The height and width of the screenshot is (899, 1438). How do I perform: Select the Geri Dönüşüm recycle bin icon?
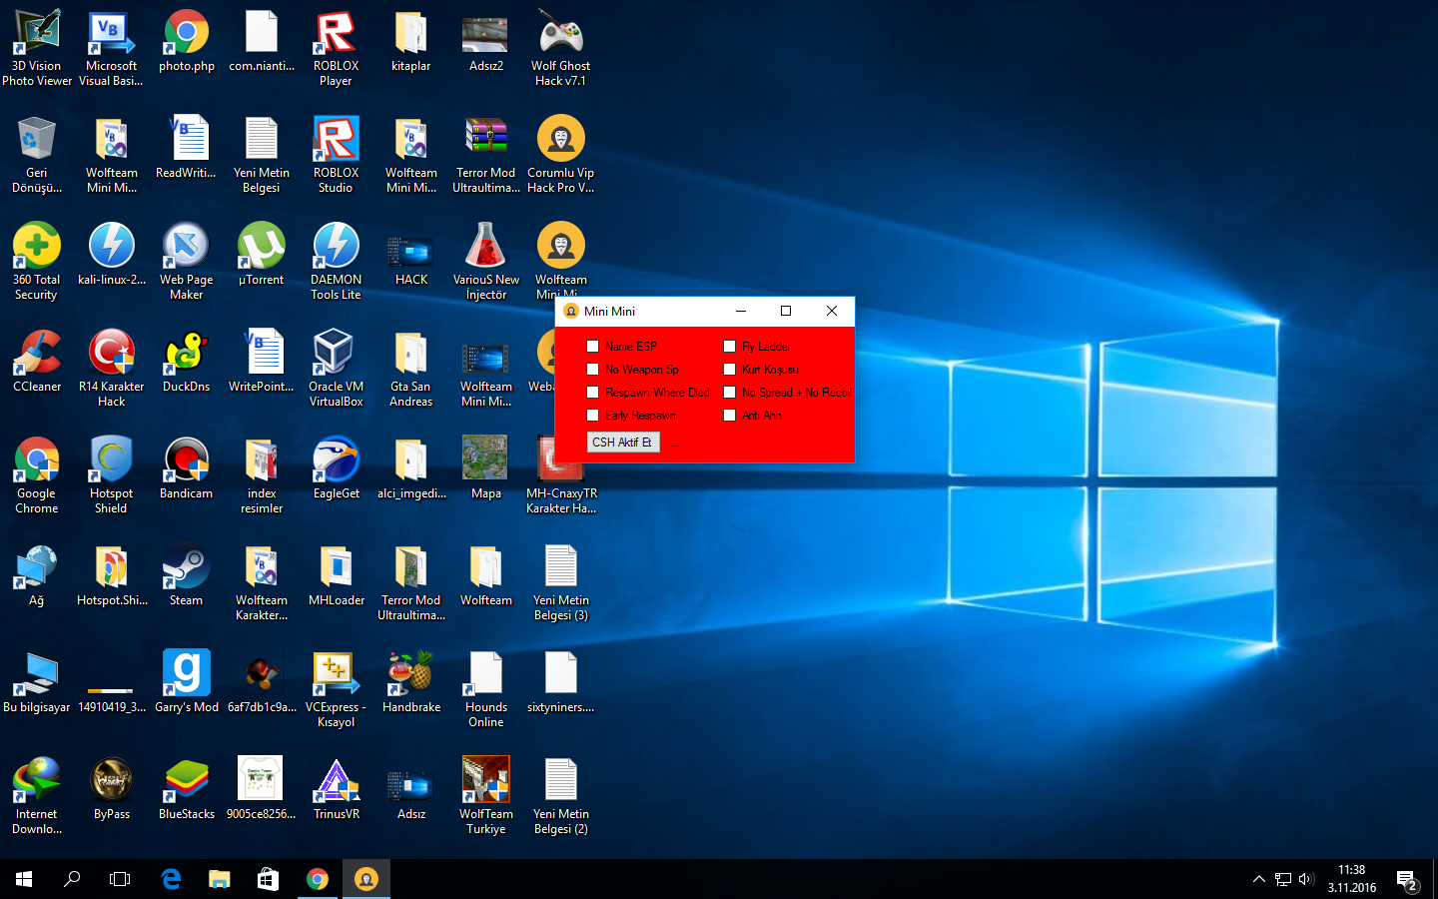37,155
